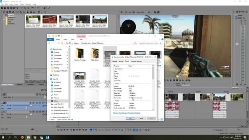Open Vegas Edit menu

[6, 4]
